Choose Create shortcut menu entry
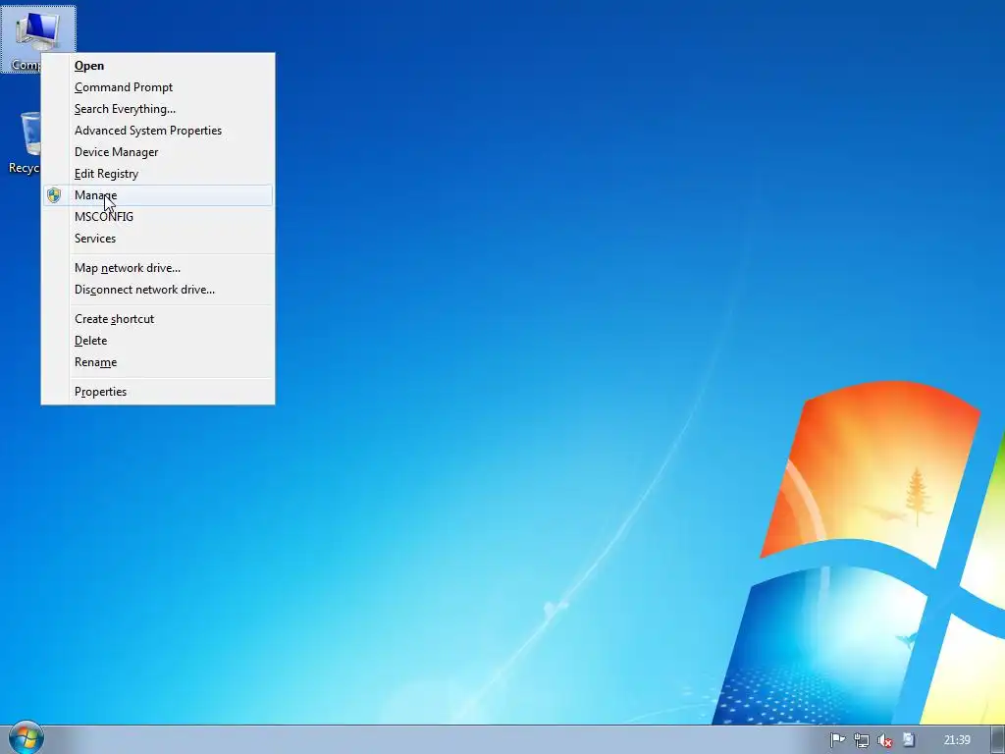The width and height of the screenshot is (1005, 754). click(158, 319)
